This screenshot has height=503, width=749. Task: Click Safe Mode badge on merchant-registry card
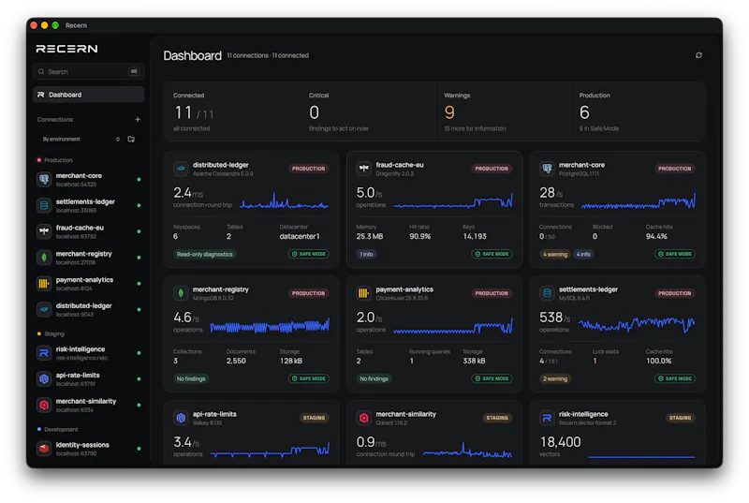coord(309,378)
